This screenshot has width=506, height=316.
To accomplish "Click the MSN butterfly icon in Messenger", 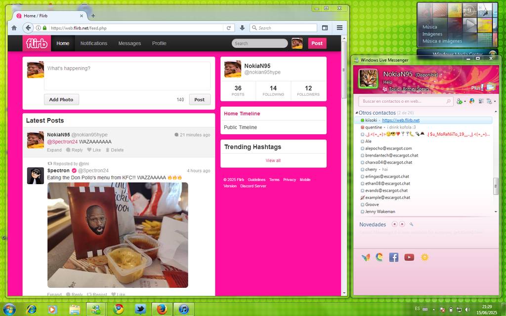I will (x=366, y=257).
